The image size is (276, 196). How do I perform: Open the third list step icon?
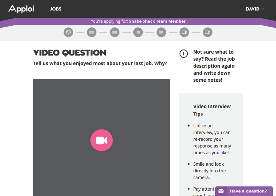[x=138, y=32]
